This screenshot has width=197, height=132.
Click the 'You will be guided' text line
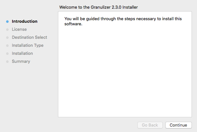click(x=123, y=19)
